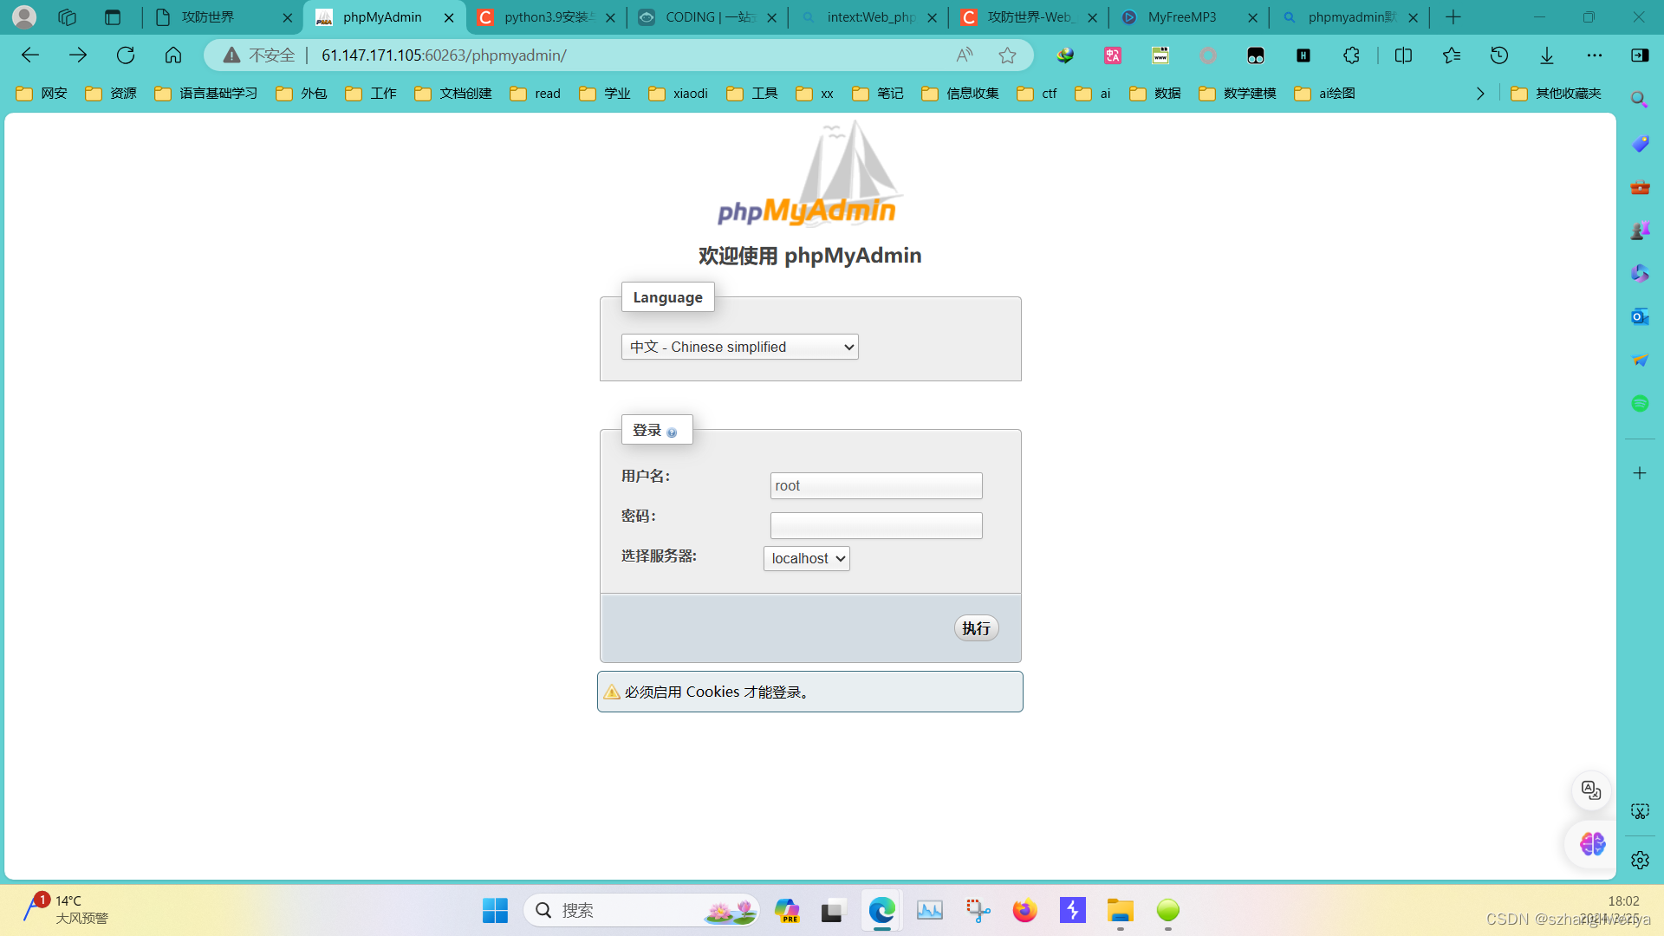Image resolution: width=1664 pixels, height=936 pixels.
Task: Open the split screen toolbar icon
Action: coord(1403,55)
